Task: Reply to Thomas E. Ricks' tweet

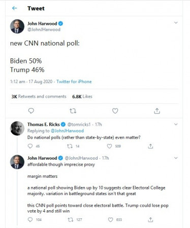Action: coord(30,146)
